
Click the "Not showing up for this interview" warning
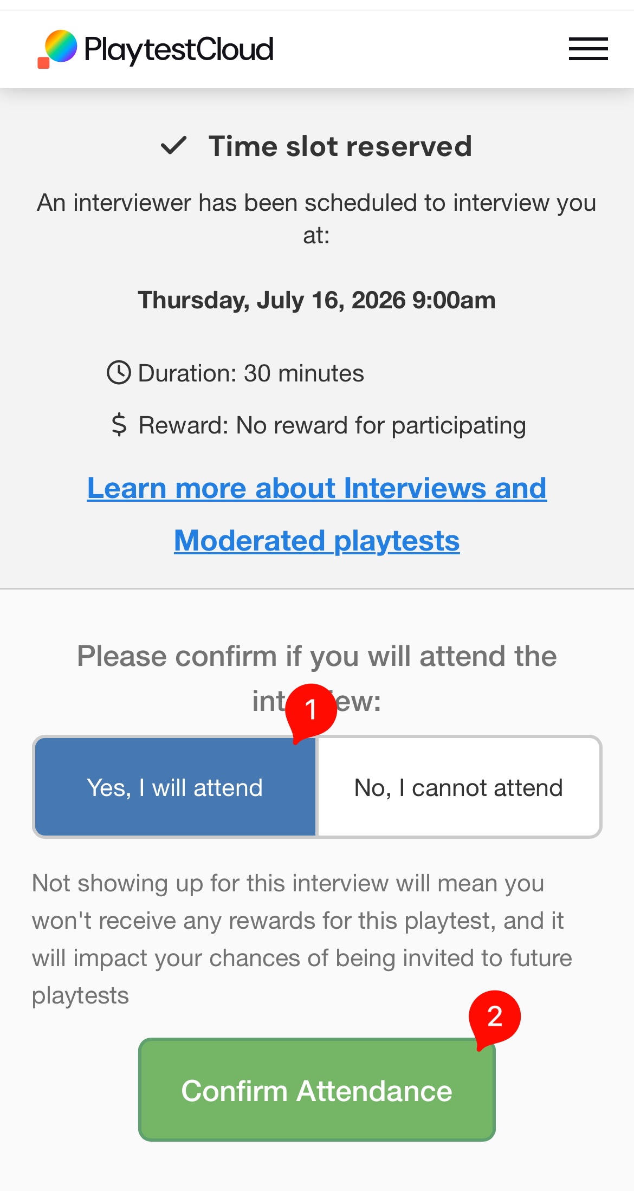(x=302, y=940)
